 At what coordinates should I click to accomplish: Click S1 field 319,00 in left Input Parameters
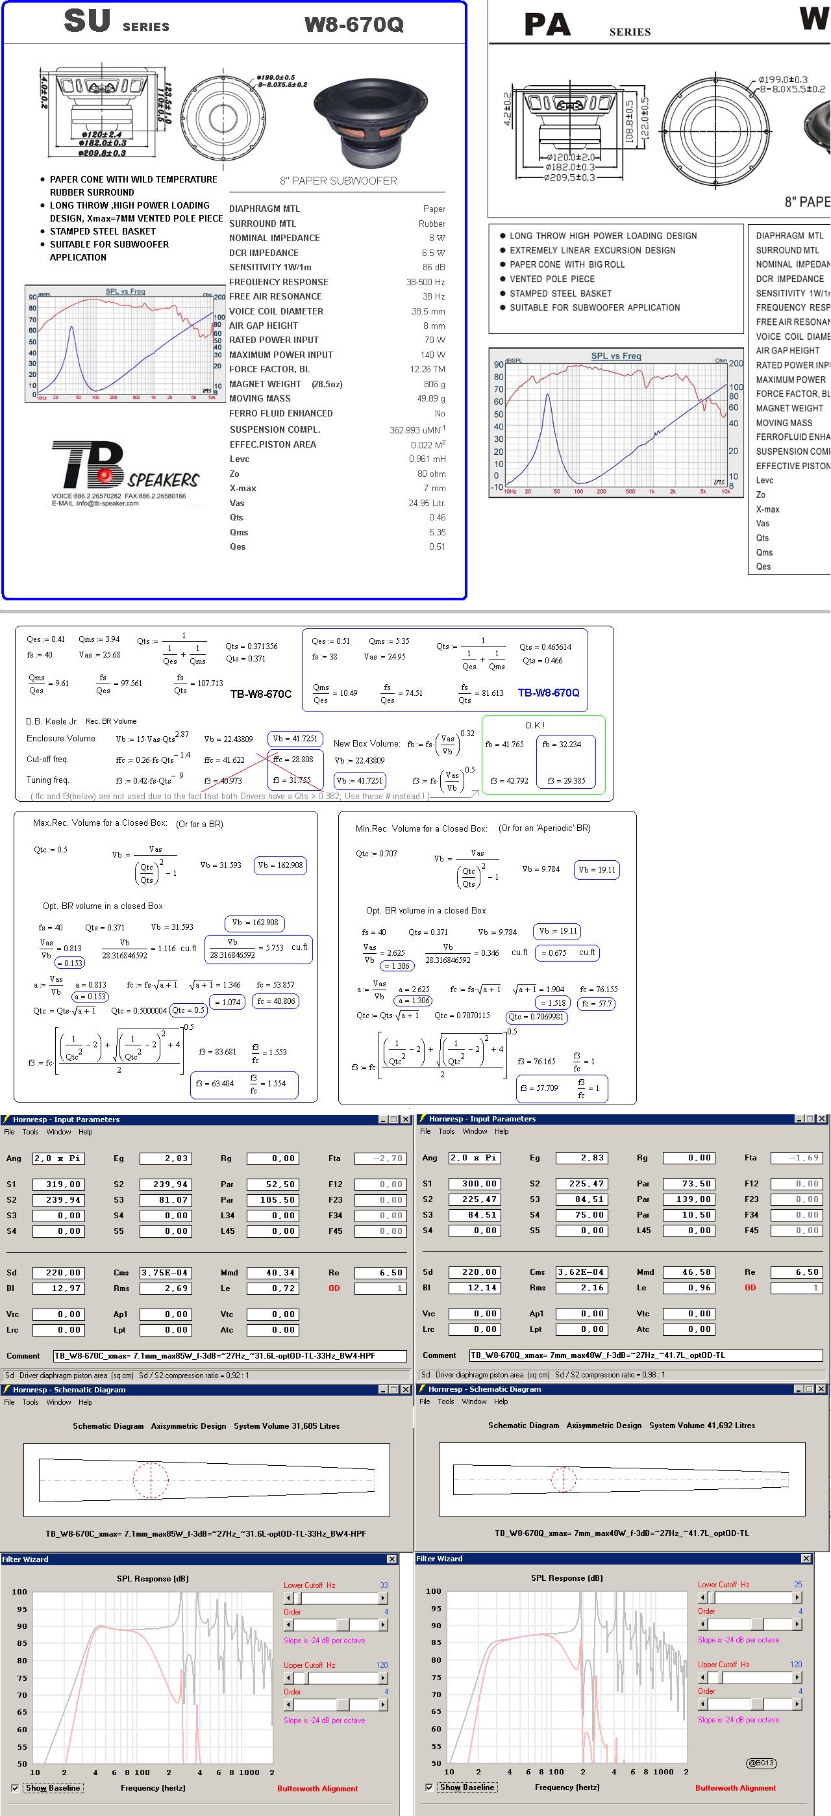(59, 1184)
